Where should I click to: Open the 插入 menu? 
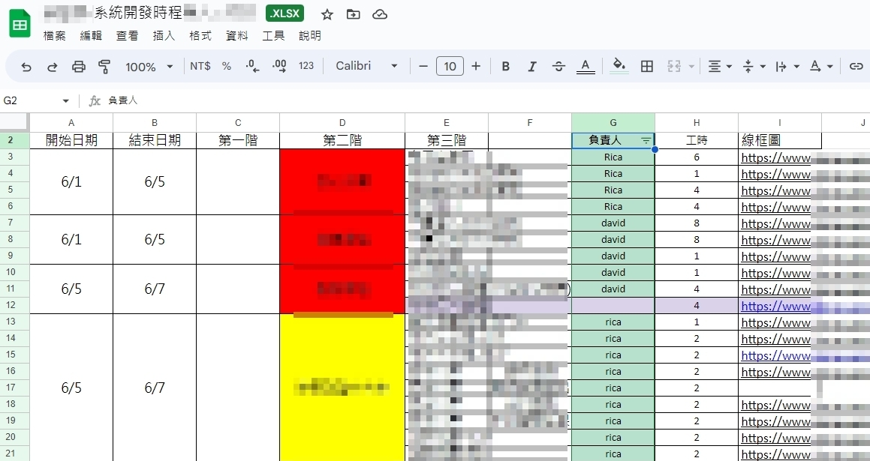[164, 36]
